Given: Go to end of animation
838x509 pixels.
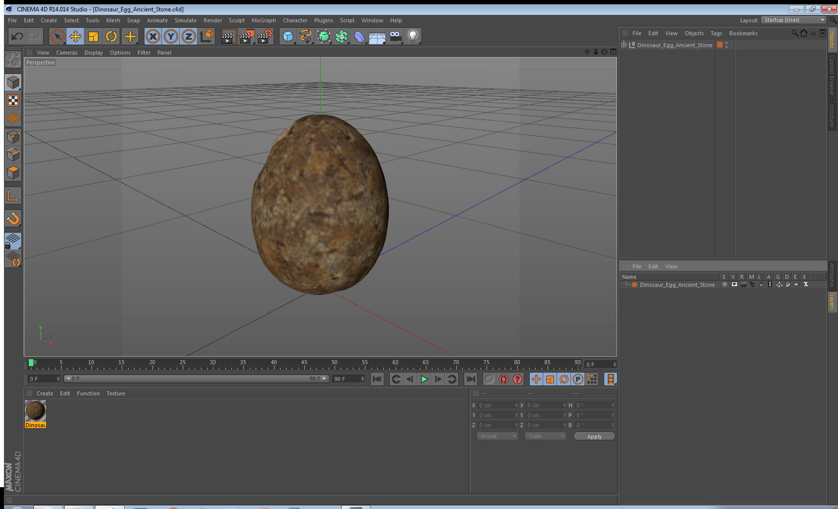Looking at the screenshot, I should coord(470,379).
